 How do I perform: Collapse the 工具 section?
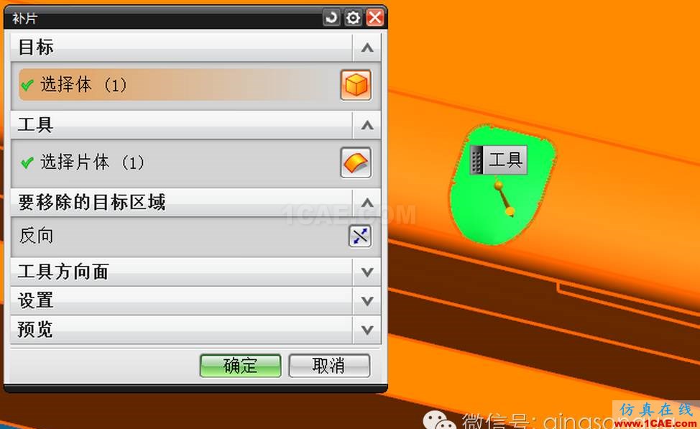click(x=367, y=126)
